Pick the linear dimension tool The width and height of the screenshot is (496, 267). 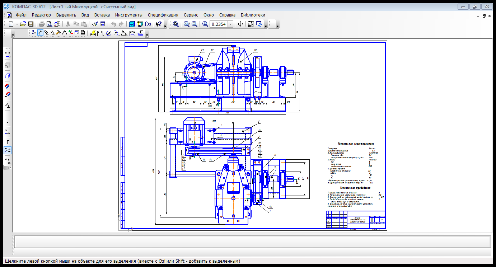(x=100, y=33)
